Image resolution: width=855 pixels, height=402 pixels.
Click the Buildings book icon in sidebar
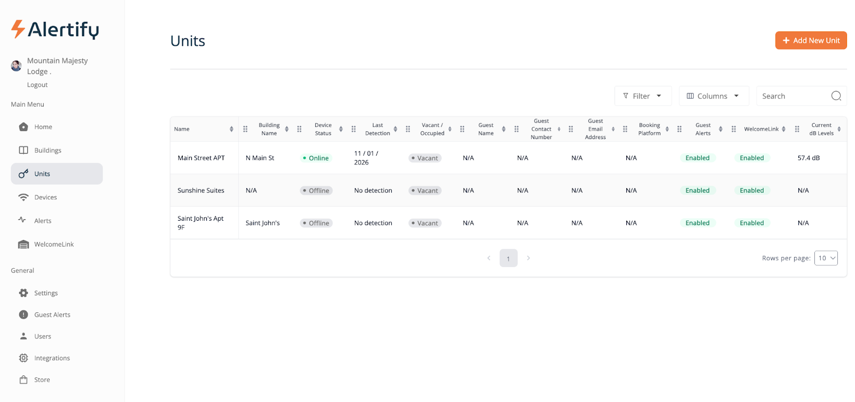tap(24, 150)
